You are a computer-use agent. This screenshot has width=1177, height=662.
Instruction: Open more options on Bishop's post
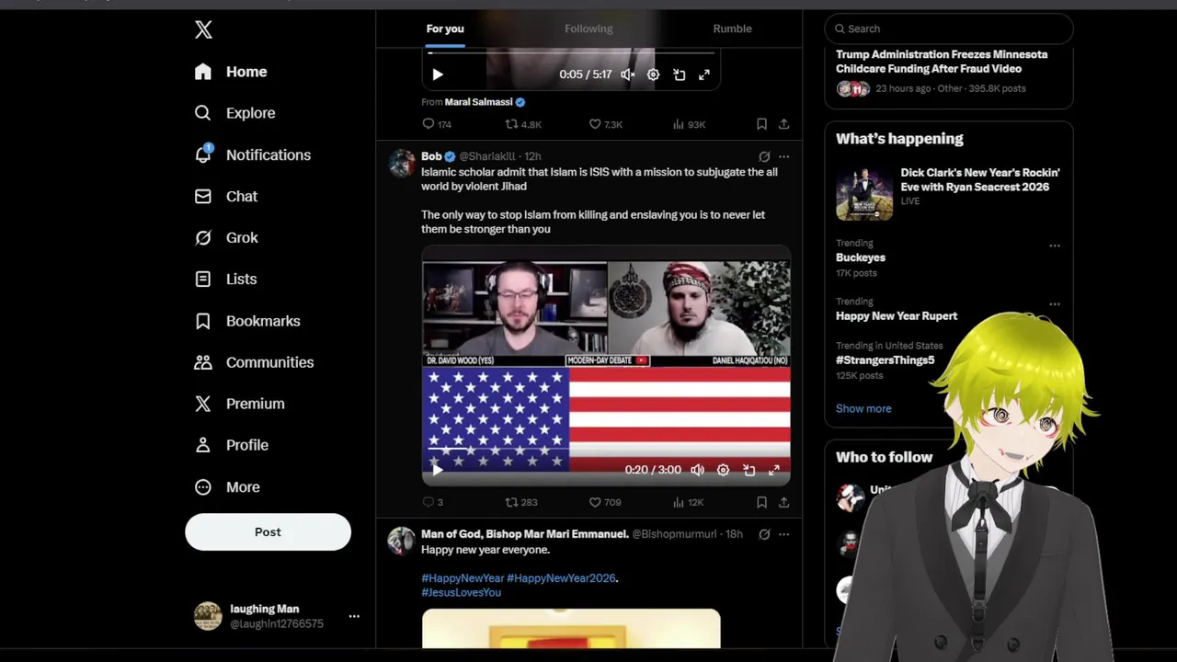[x=783, y=534]
